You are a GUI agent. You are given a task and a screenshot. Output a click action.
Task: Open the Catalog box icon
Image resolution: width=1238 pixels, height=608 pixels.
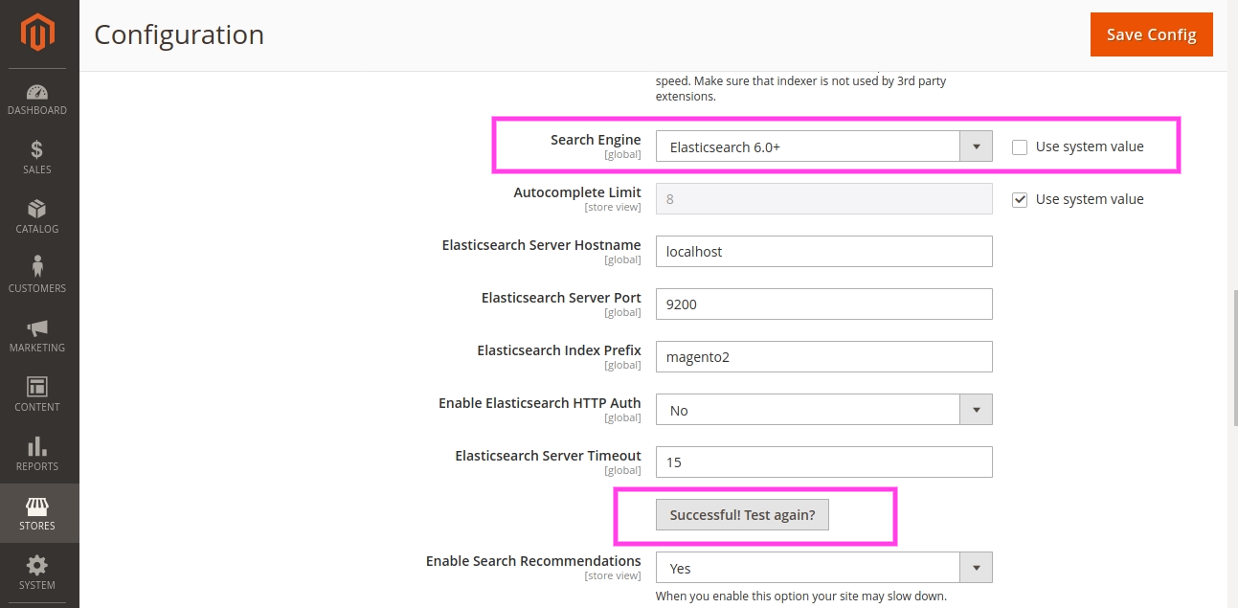37,209
